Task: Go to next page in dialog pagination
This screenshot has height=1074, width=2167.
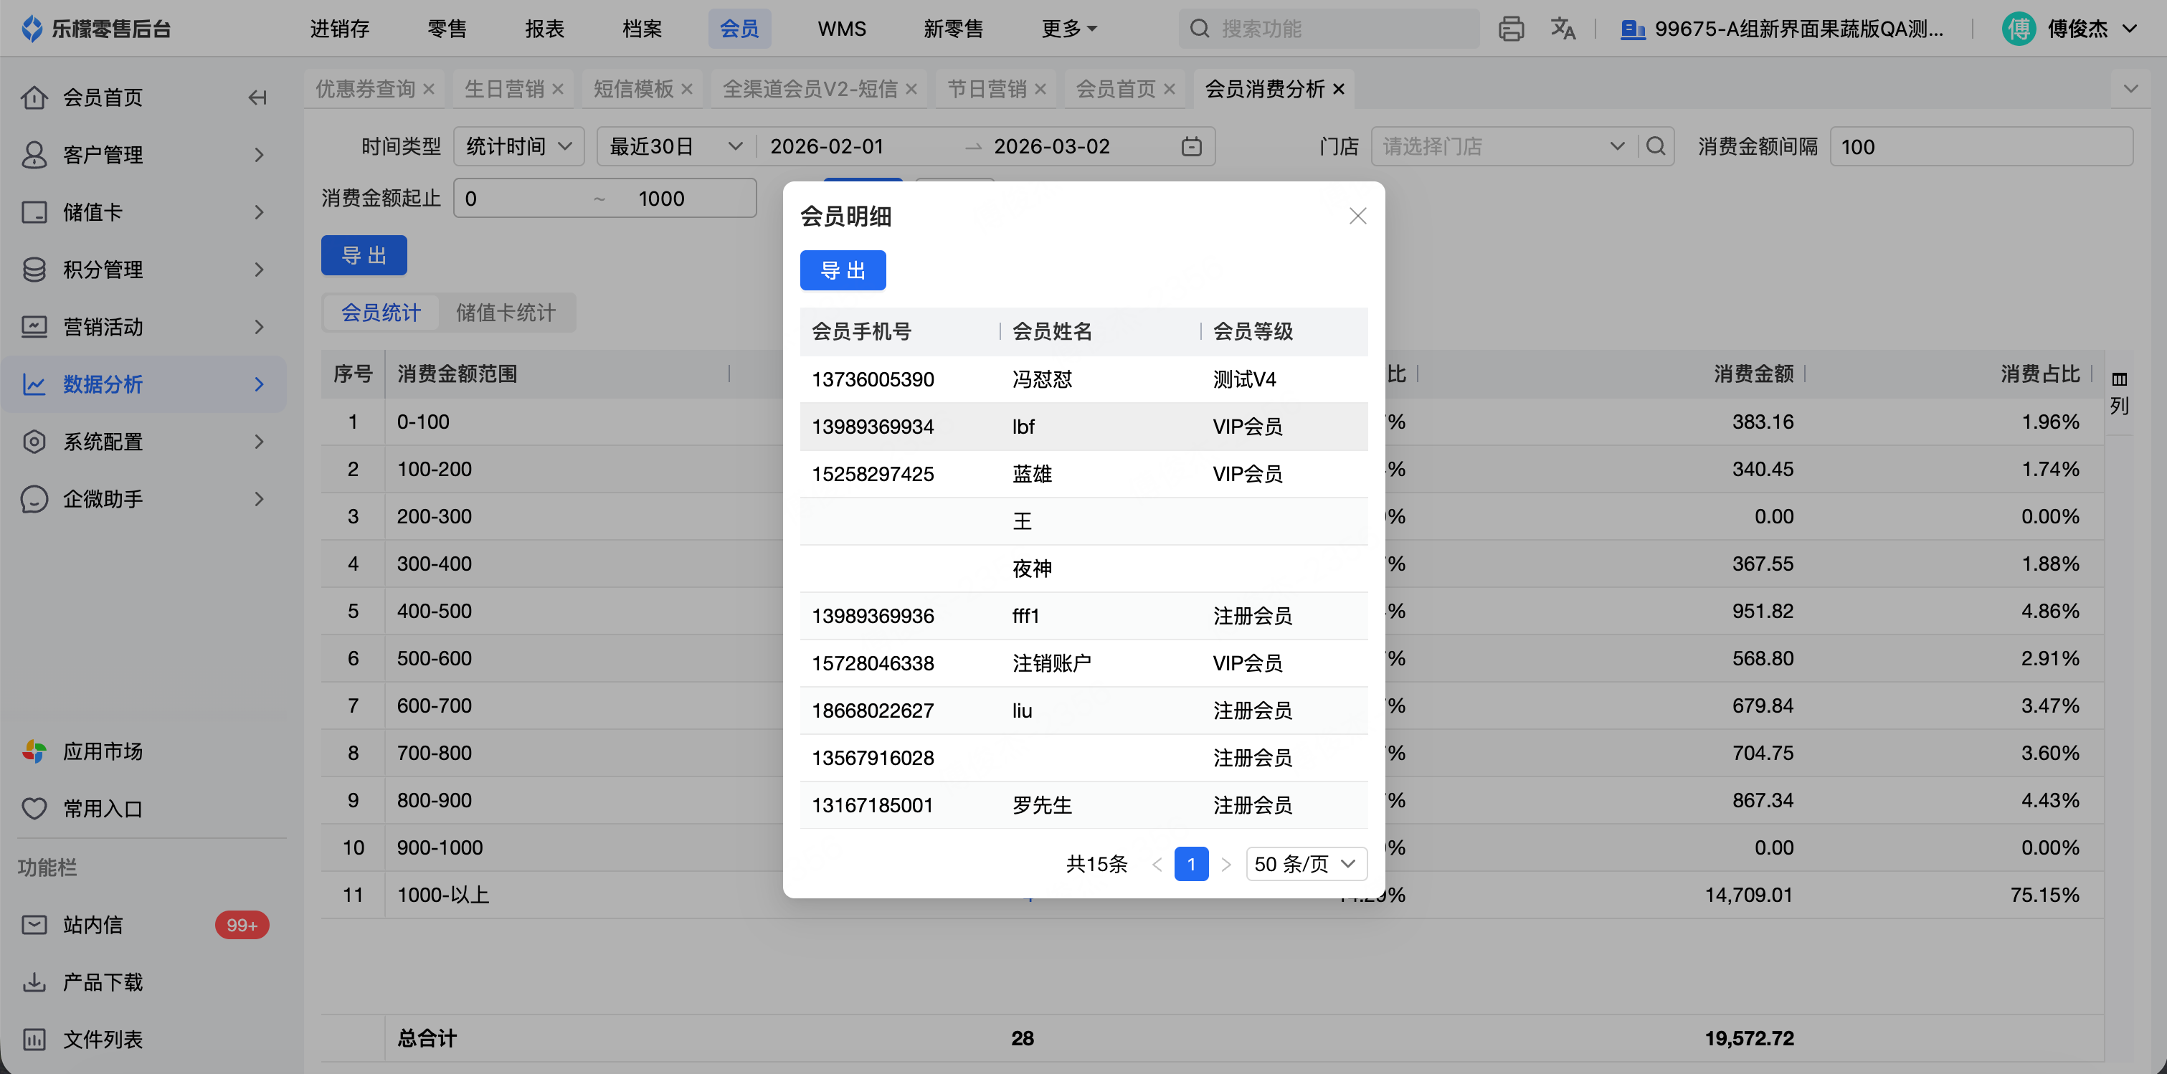Action: pyautogui.click(x=1225, y=864)
